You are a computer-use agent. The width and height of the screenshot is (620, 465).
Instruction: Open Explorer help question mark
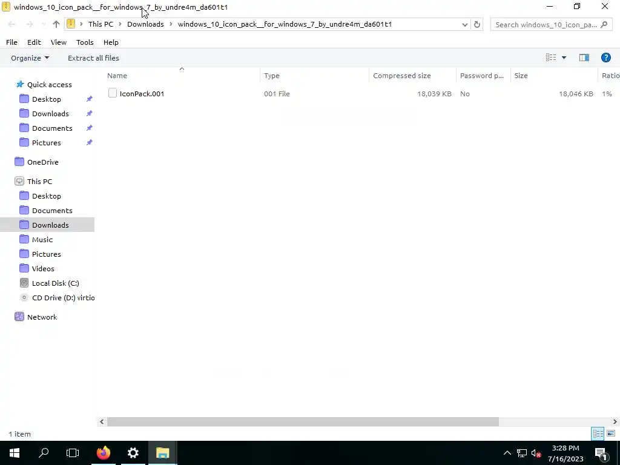pyautogui.click(x=605, y=58)
